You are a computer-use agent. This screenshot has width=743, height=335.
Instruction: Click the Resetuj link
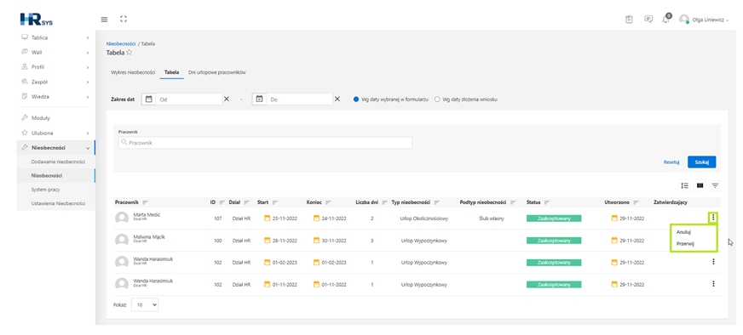coord(671,162)
